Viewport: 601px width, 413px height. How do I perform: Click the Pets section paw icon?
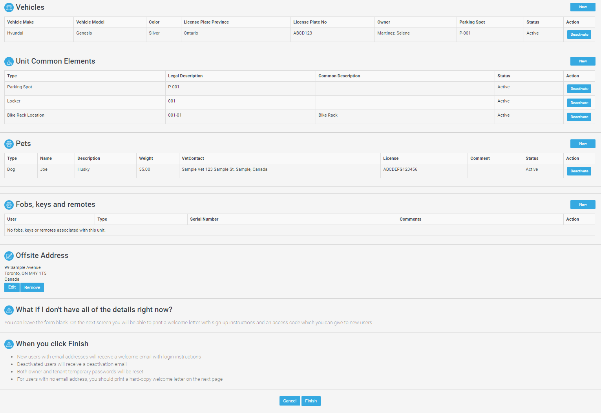(x=9, y=144)
